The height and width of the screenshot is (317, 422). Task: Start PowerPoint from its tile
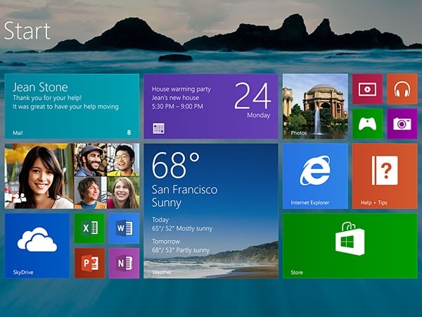(x=89, y=263)
